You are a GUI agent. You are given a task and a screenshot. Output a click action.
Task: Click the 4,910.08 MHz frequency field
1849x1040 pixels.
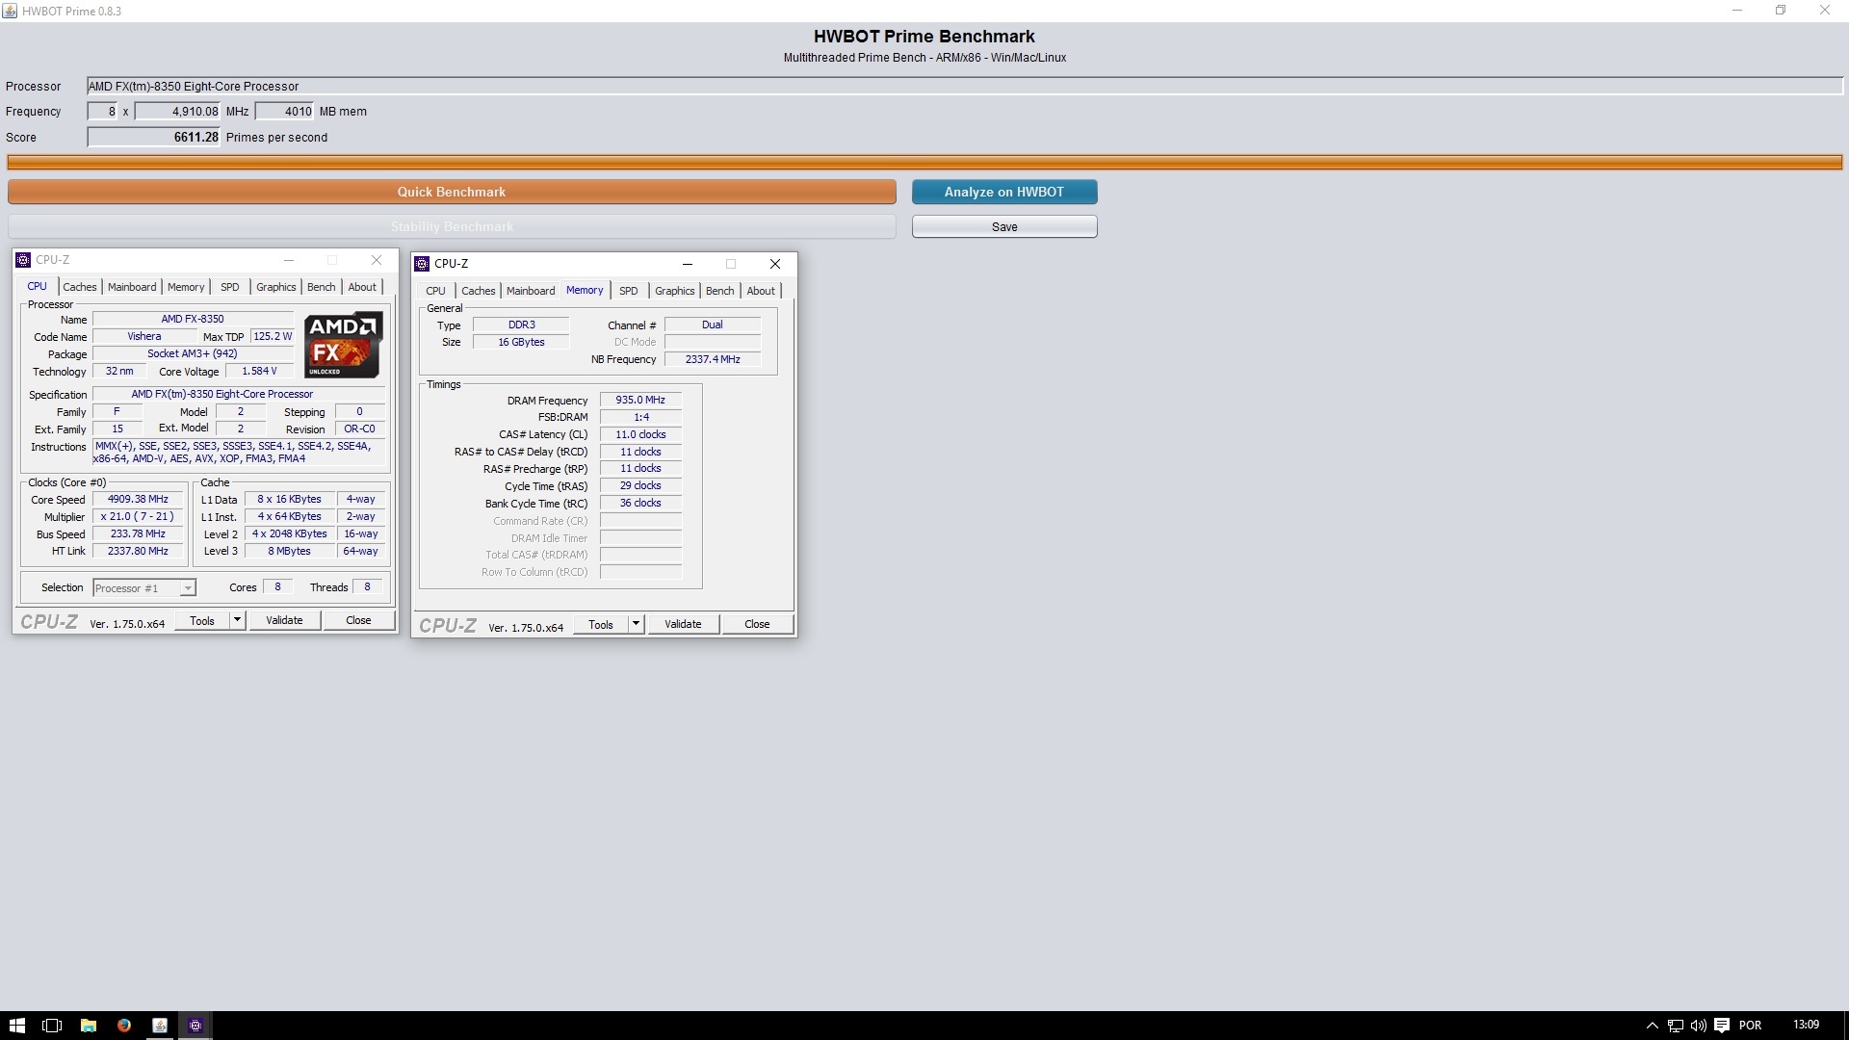pos(177,111)
